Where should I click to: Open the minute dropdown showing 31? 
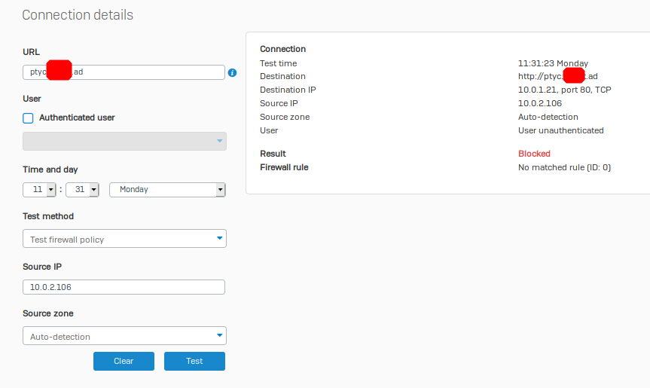click(x=83, y=190)
